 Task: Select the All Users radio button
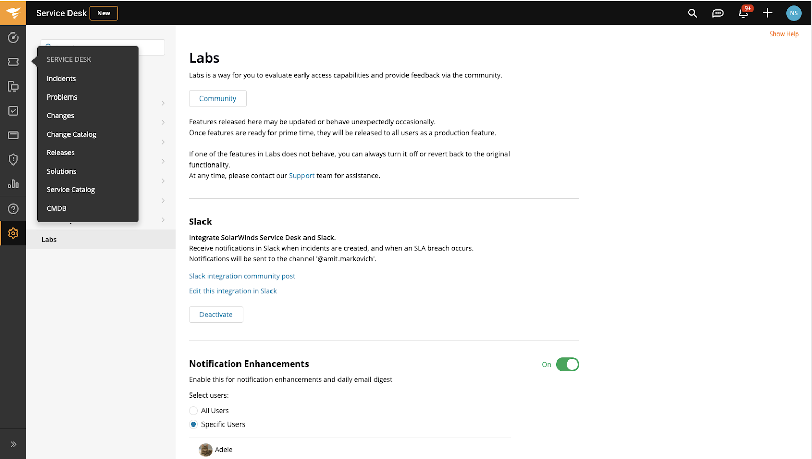(193, 411)
